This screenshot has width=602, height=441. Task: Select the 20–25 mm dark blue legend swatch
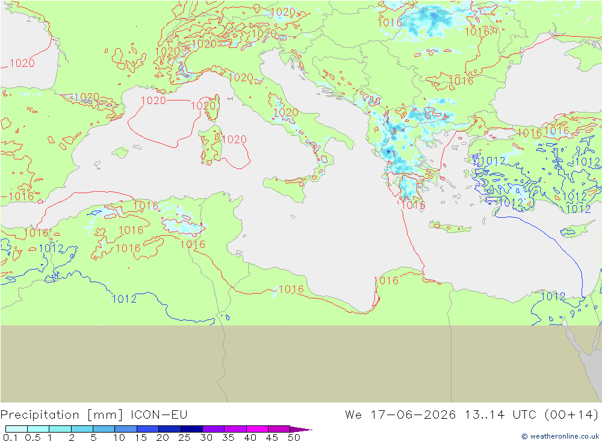tap(169, 429)
